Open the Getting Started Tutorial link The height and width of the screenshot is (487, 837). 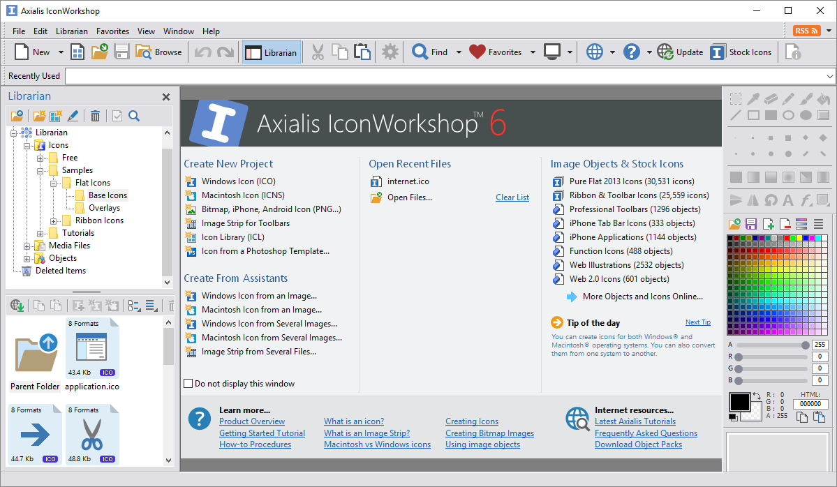pyautogui.click(x=262, y=433)
